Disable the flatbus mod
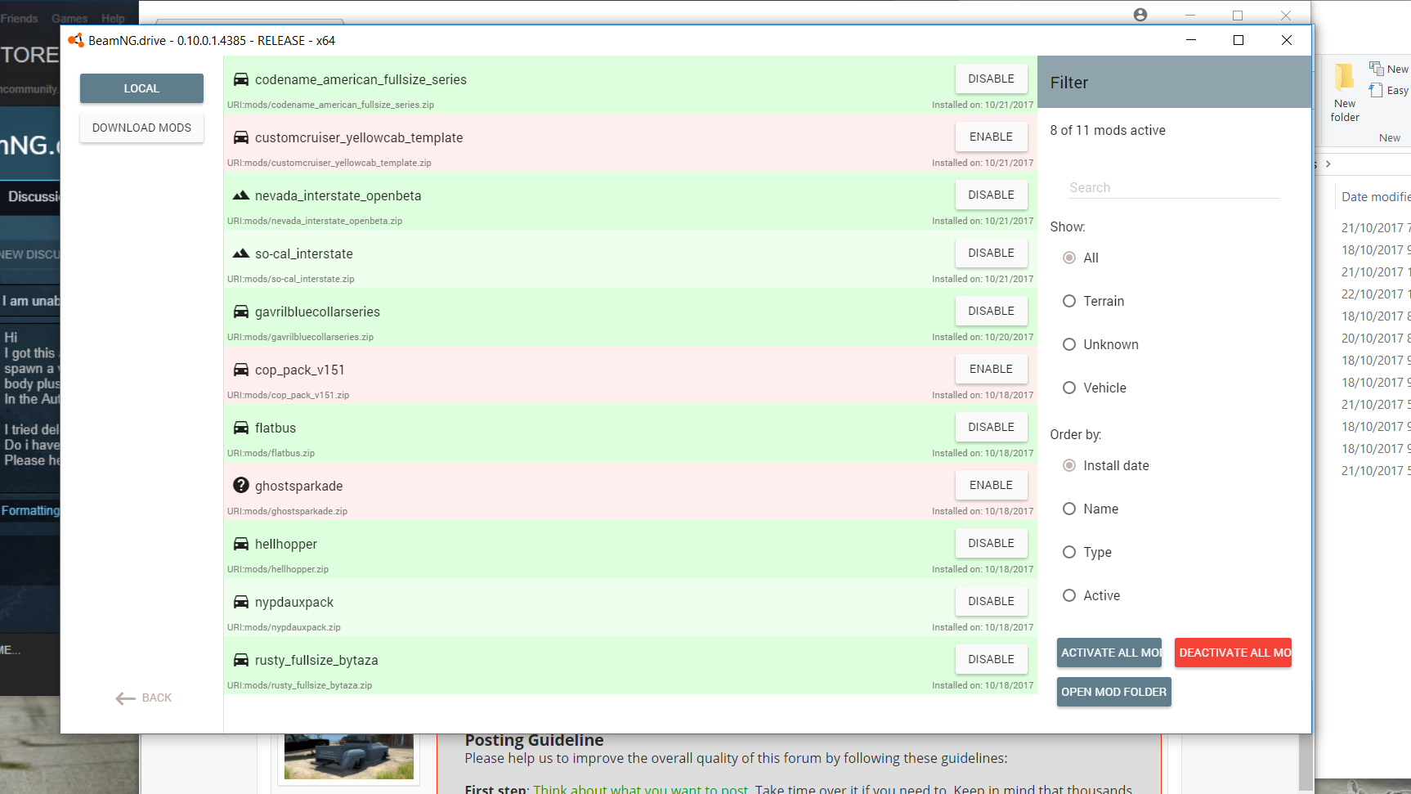The image size is (1411, 794). 991,427
